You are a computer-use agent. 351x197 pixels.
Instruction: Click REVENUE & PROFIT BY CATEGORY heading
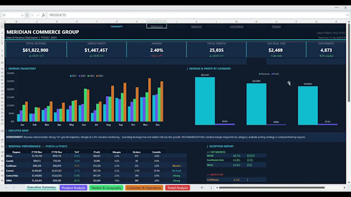(210, 69)
